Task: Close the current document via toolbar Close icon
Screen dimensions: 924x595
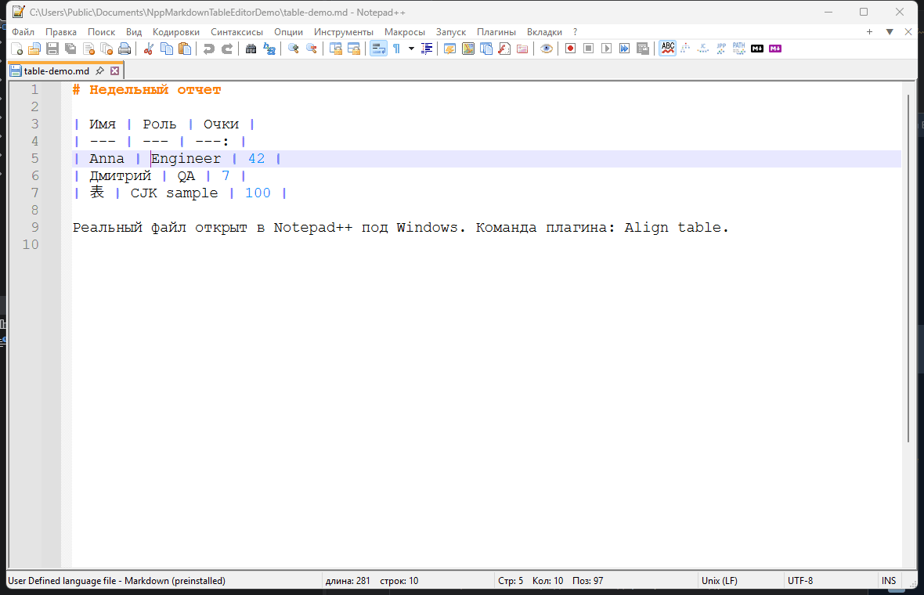Action: tap(88, 49)
